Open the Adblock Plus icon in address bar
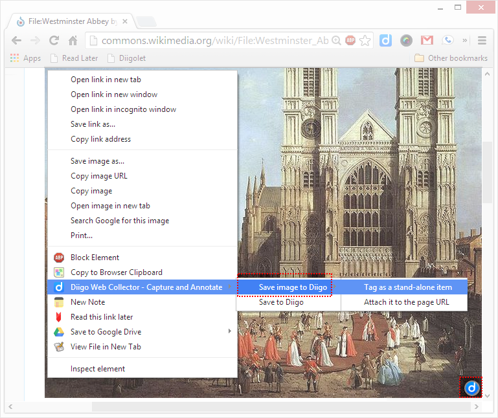 [x=350, y=40]
